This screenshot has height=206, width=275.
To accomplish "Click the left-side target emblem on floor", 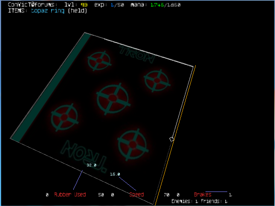I will click(64, 116).
